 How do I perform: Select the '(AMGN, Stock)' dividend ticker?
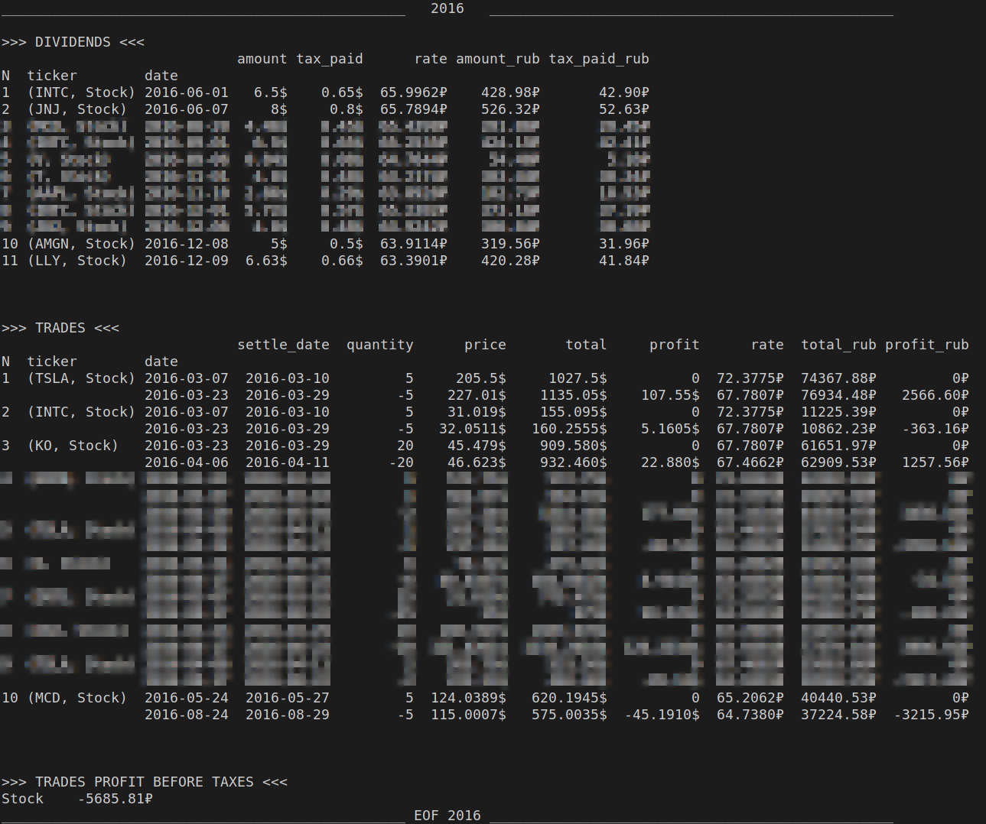pos(81,244)
